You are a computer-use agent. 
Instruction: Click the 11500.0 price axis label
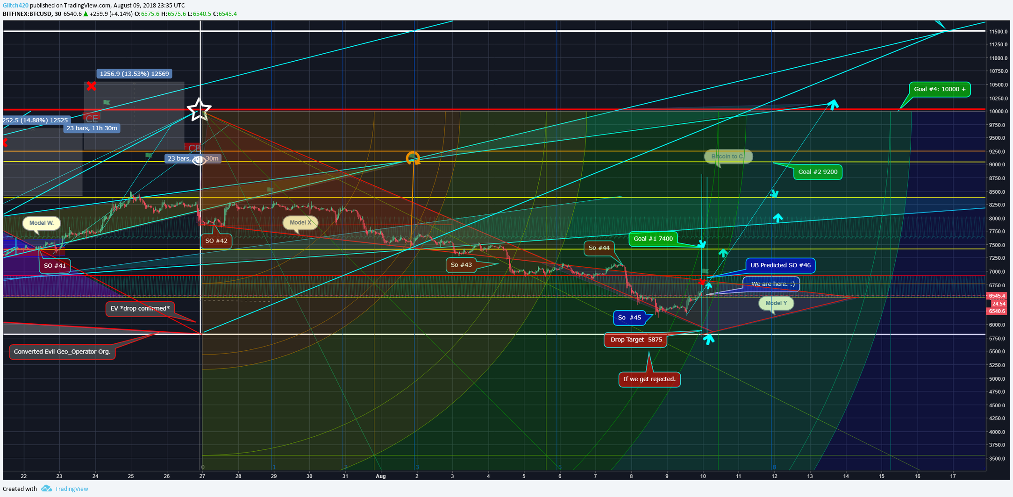point(998,32)
